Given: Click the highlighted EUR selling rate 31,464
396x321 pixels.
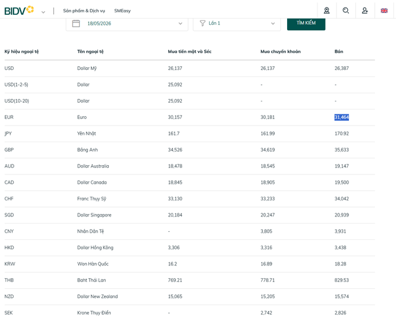Looking at the screenshot, I should point(342,117).
